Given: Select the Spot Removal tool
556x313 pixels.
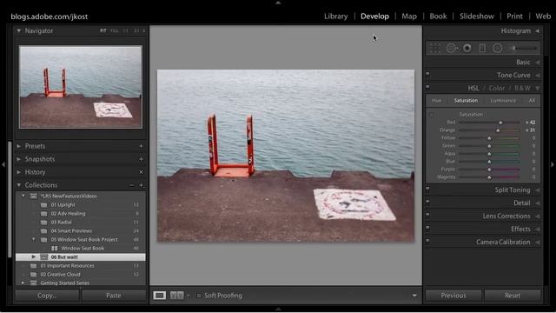Looking at the screenshot, I should 452,48.
